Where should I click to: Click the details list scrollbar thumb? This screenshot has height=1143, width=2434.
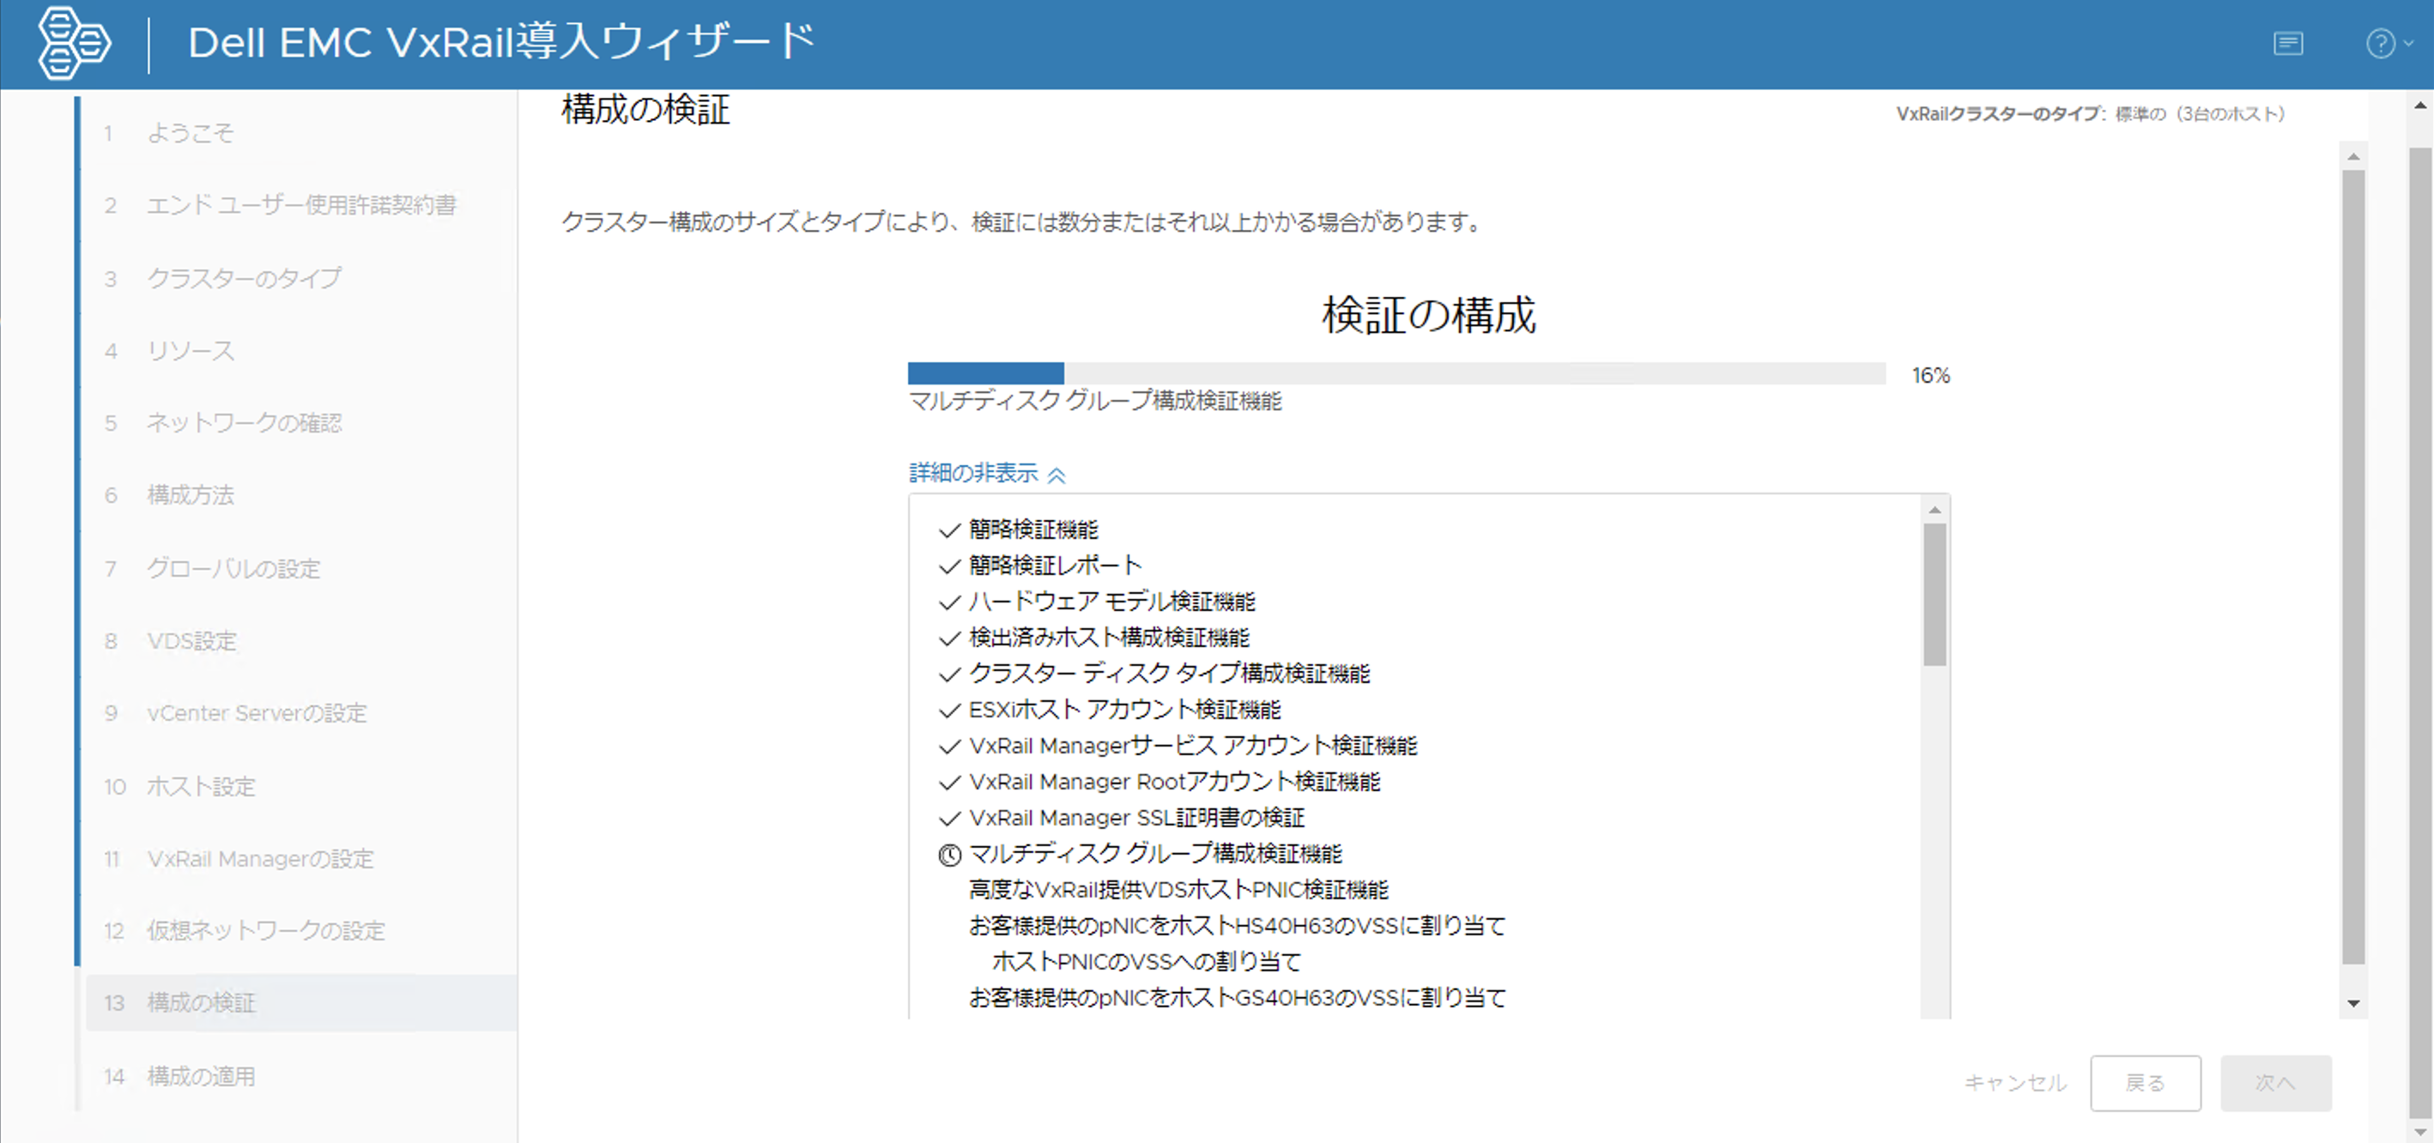[x=1934, y=596]
